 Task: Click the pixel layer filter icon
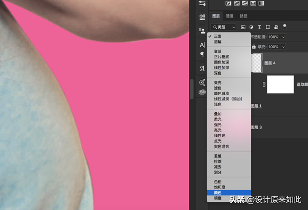243,27
